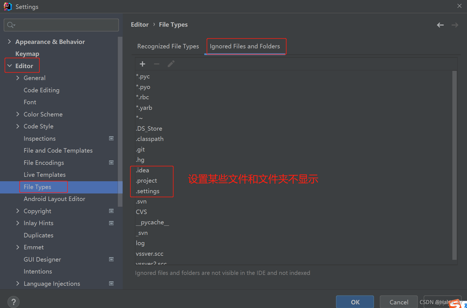Open Inspections settings
The height and width of the screenshot is (308, 467).
[40, 138]
